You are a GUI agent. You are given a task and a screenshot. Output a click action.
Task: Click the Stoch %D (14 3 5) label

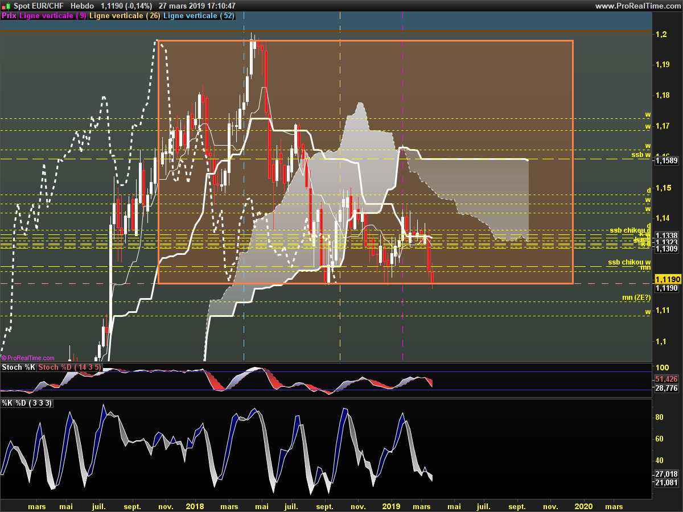(70, 368)
